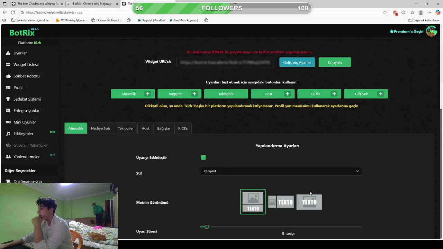Click the Takipçiler test alert button

coord(226,94)
